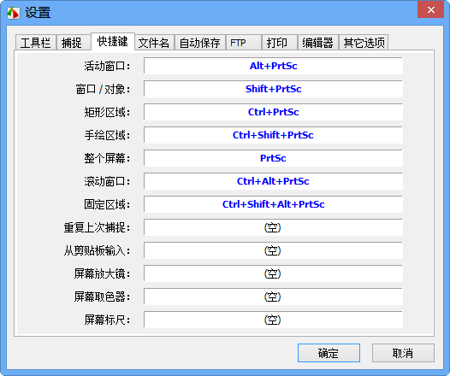
Task: Go to the 自动保存 tab
Action: (199, 43)
